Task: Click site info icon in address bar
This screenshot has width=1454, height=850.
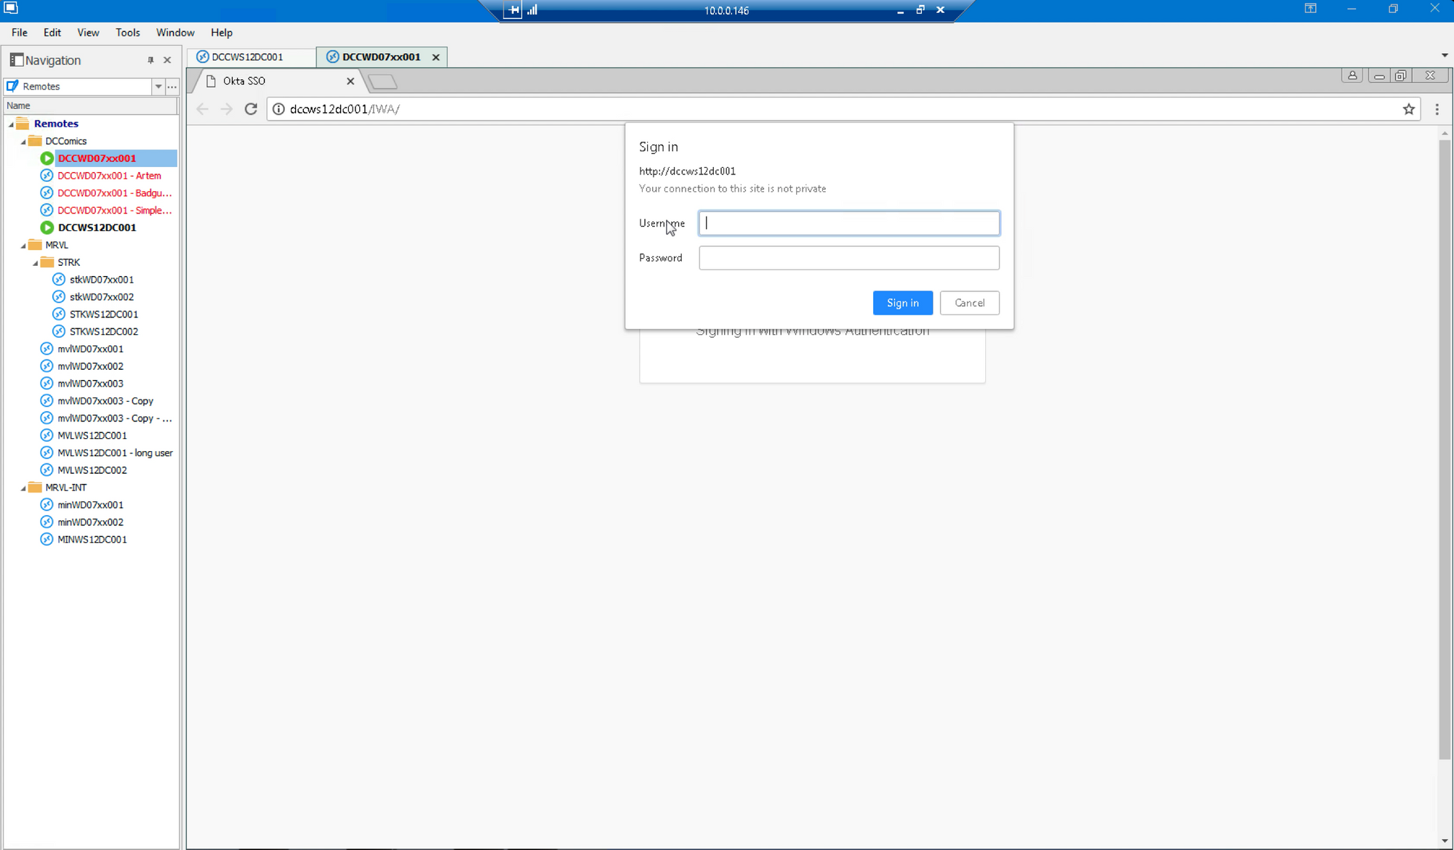Action: click(278, 109)
